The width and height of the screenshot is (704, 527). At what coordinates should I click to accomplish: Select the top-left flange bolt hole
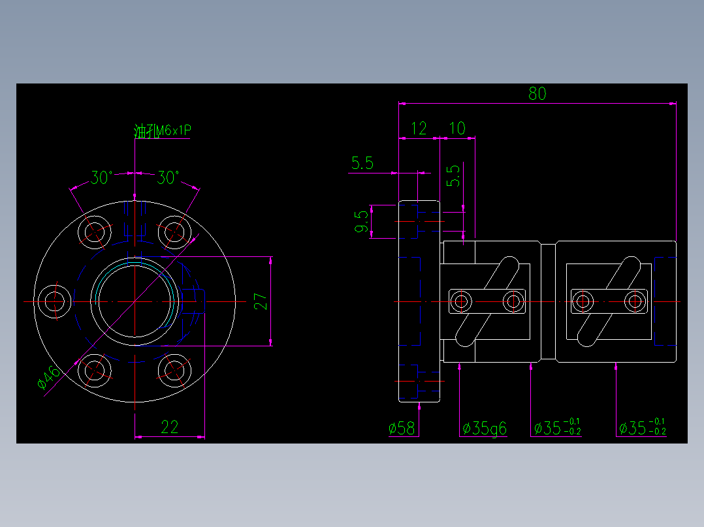(x=95, y=232)
